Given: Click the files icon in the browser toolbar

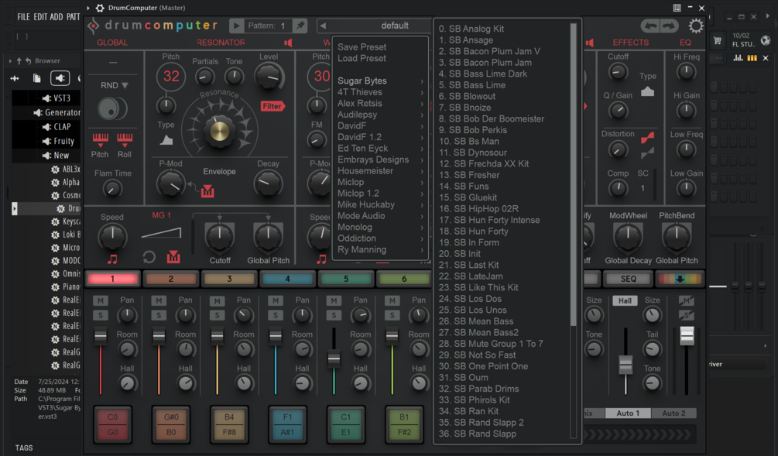Looking at the screenshot, I should [36, 78].
